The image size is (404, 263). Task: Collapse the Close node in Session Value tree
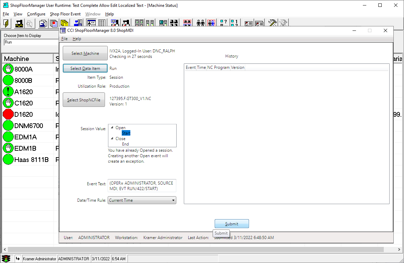click(112, 138)
